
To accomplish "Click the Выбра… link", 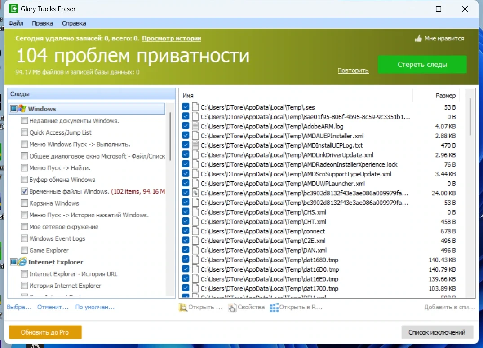I will 19,307.
